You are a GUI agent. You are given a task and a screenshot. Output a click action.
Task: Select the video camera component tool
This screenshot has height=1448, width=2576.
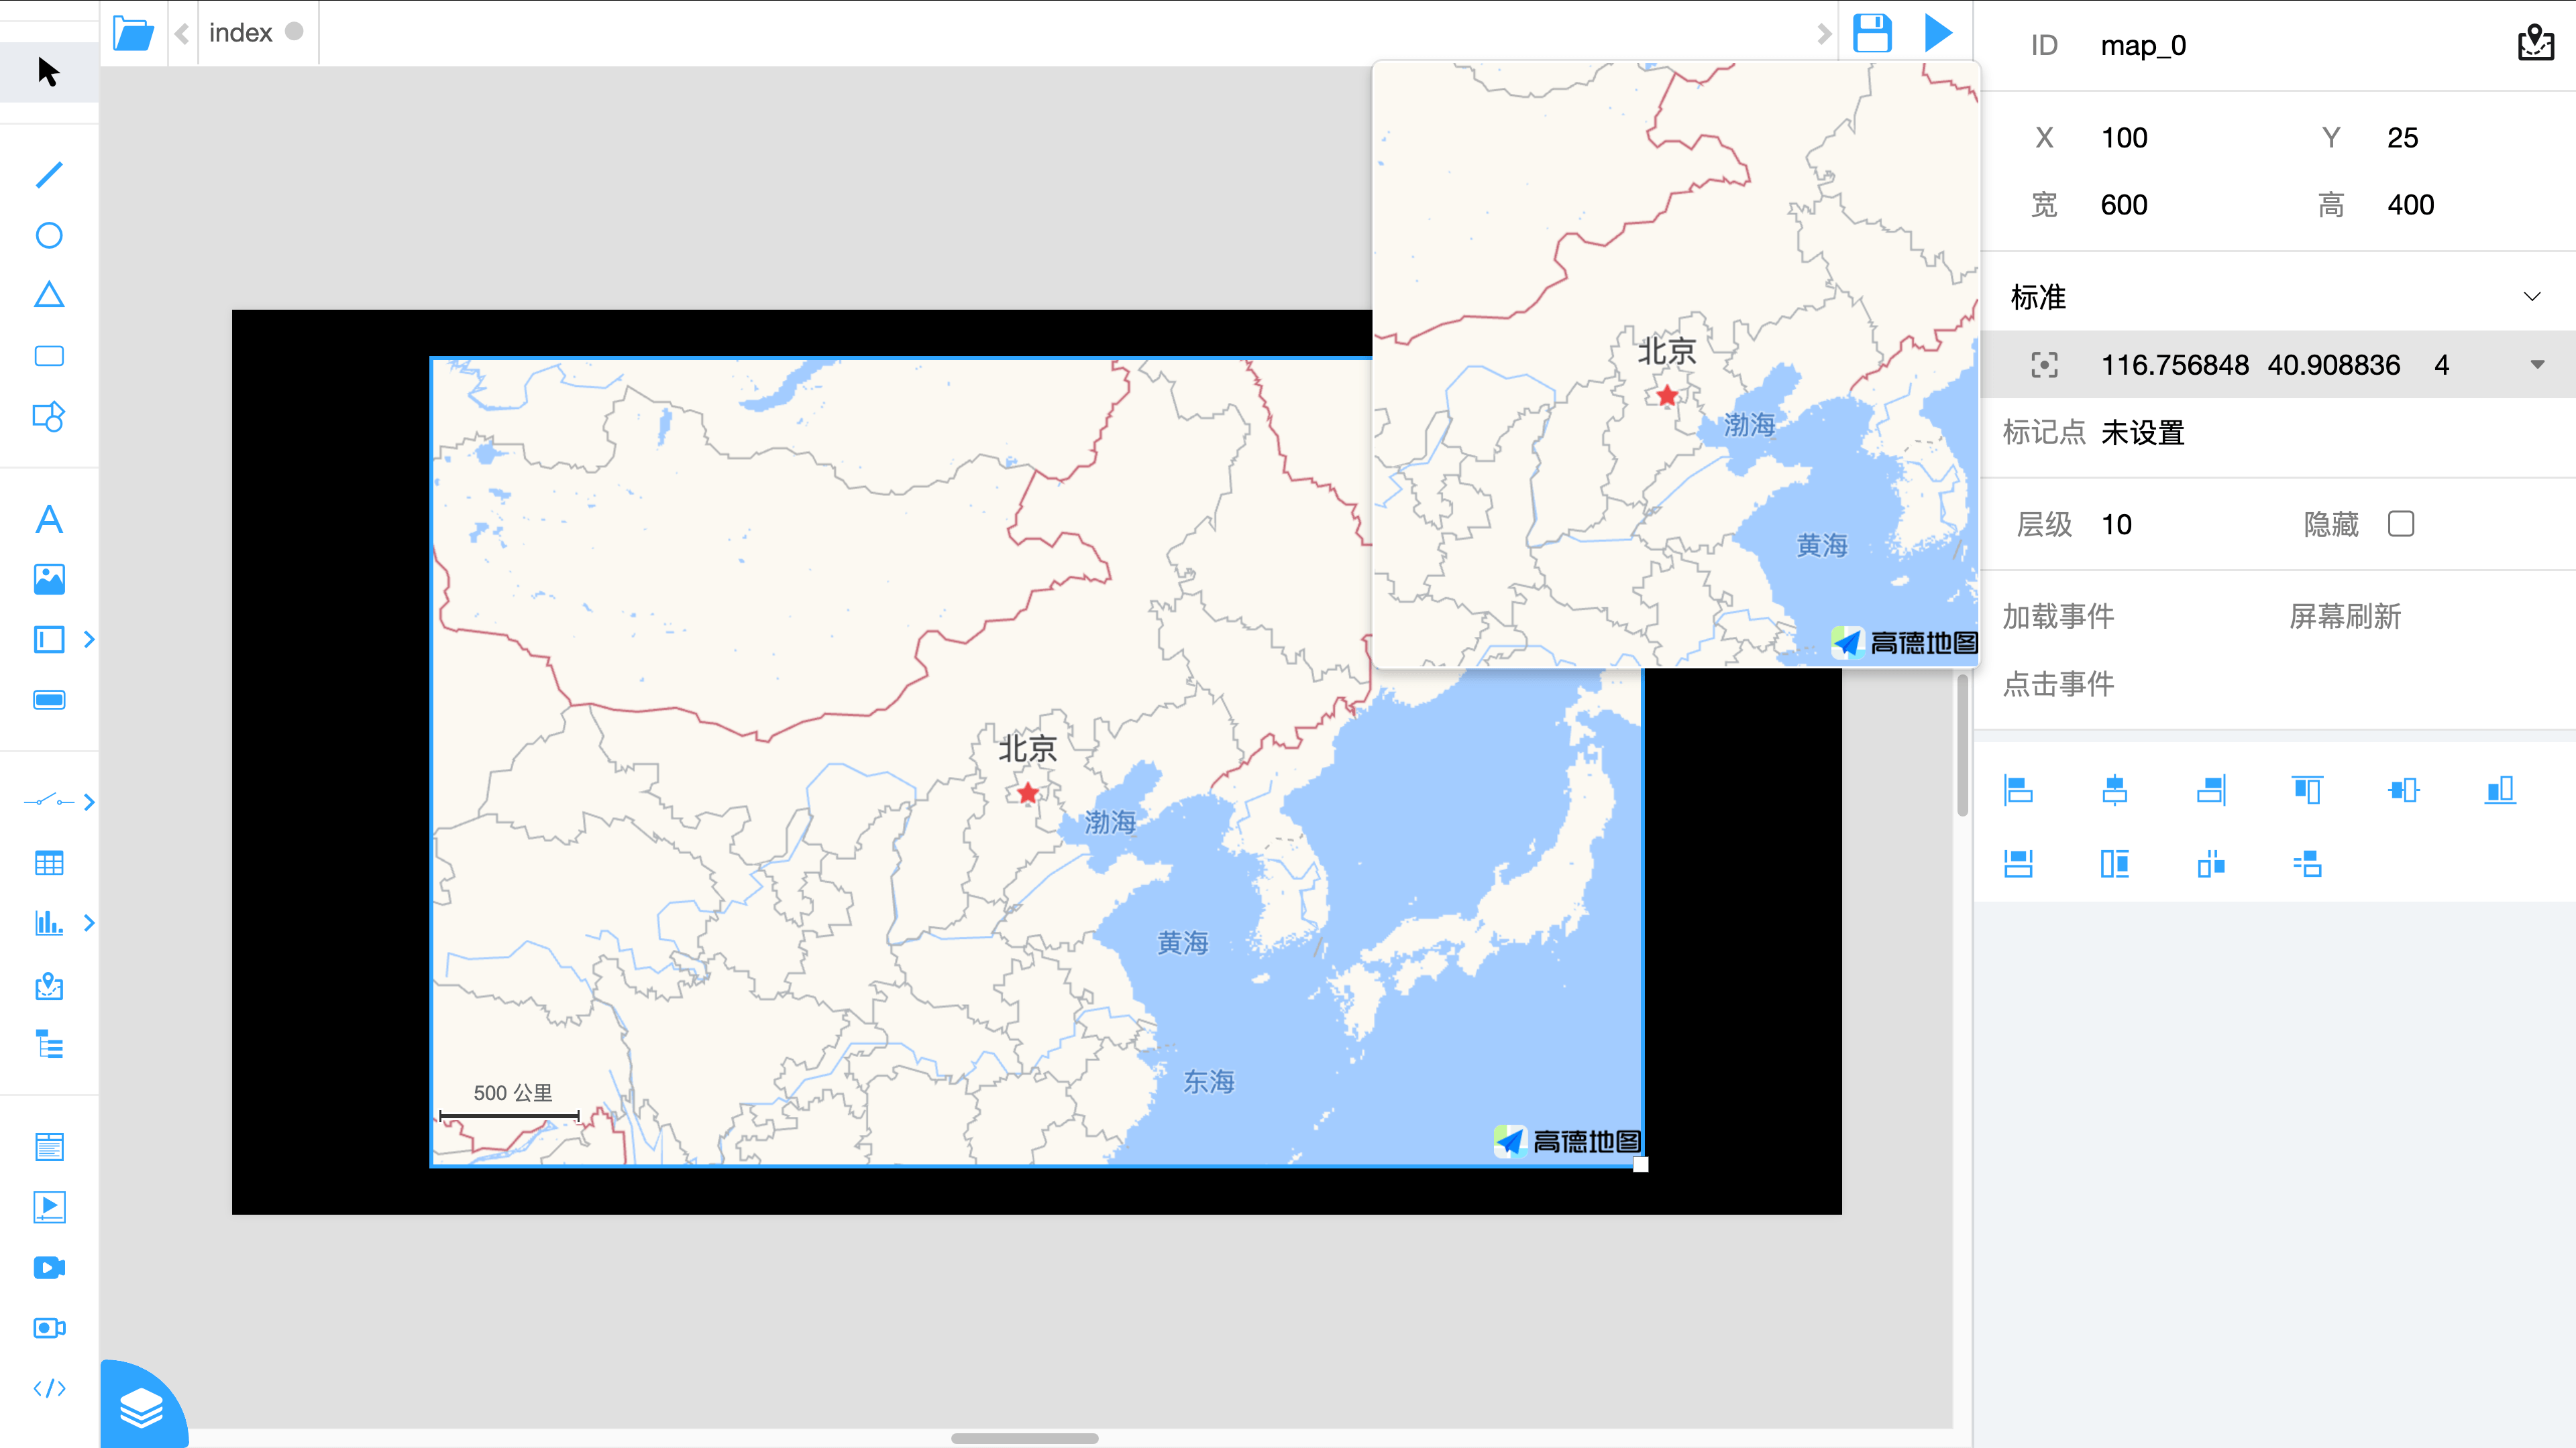[x=49, y=1267]
